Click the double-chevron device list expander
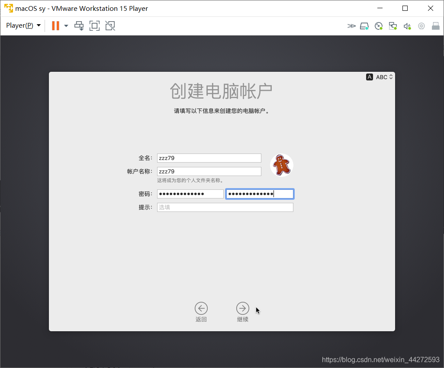 point(351,26)
